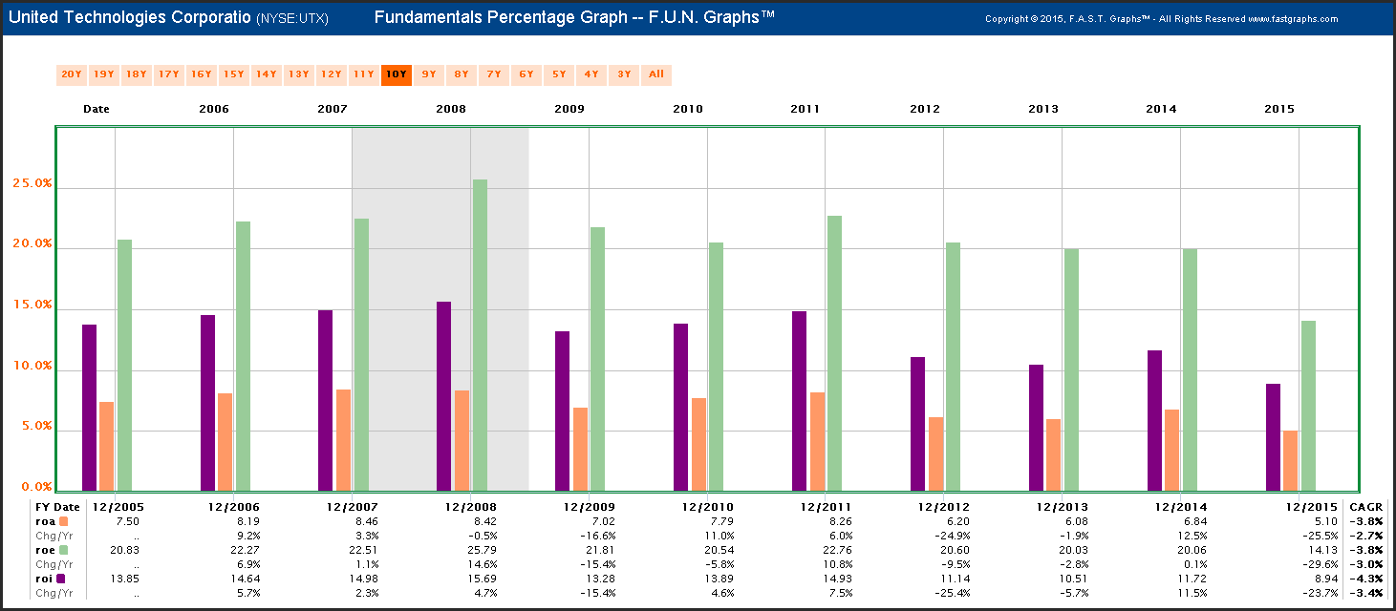
Task: Select the 20Y timeframe button
Action: [x=72, y=74]
